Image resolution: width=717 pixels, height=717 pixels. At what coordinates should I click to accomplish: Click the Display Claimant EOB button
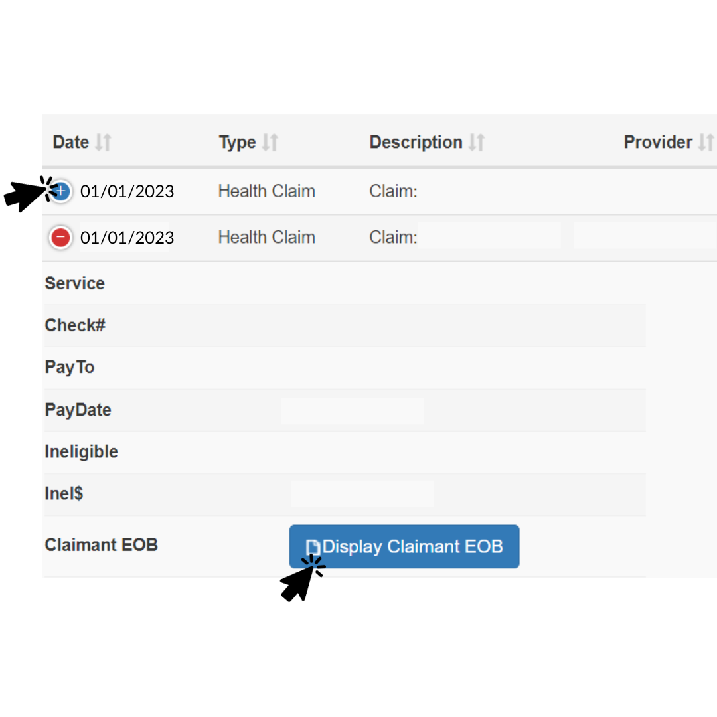click(x=404, y=546)
